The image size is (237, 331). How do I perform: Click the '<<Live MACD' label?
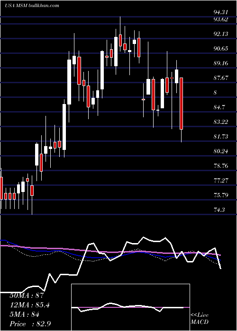(200, 319)
